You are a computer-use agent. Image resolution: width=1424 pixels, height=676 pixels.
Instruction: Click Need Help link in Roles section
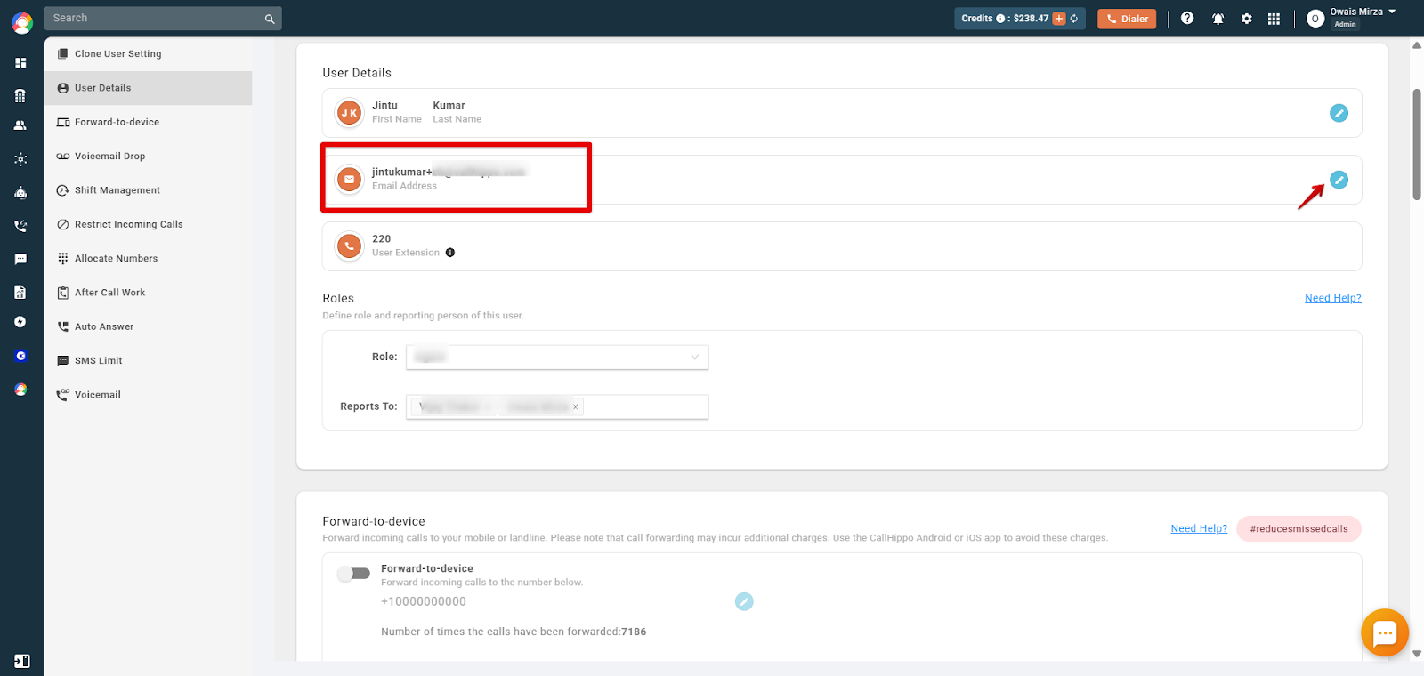[x=1332, y=298]
